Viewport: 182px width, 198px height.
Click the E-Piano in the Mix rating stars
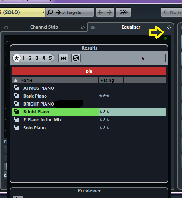(x=105, y=119)
